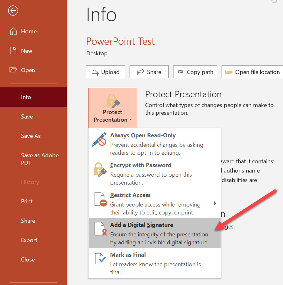Screen dimensions: 283x285
Task: Click the Open folder icon
Action: pyautogui.click(x=13, y=70)
